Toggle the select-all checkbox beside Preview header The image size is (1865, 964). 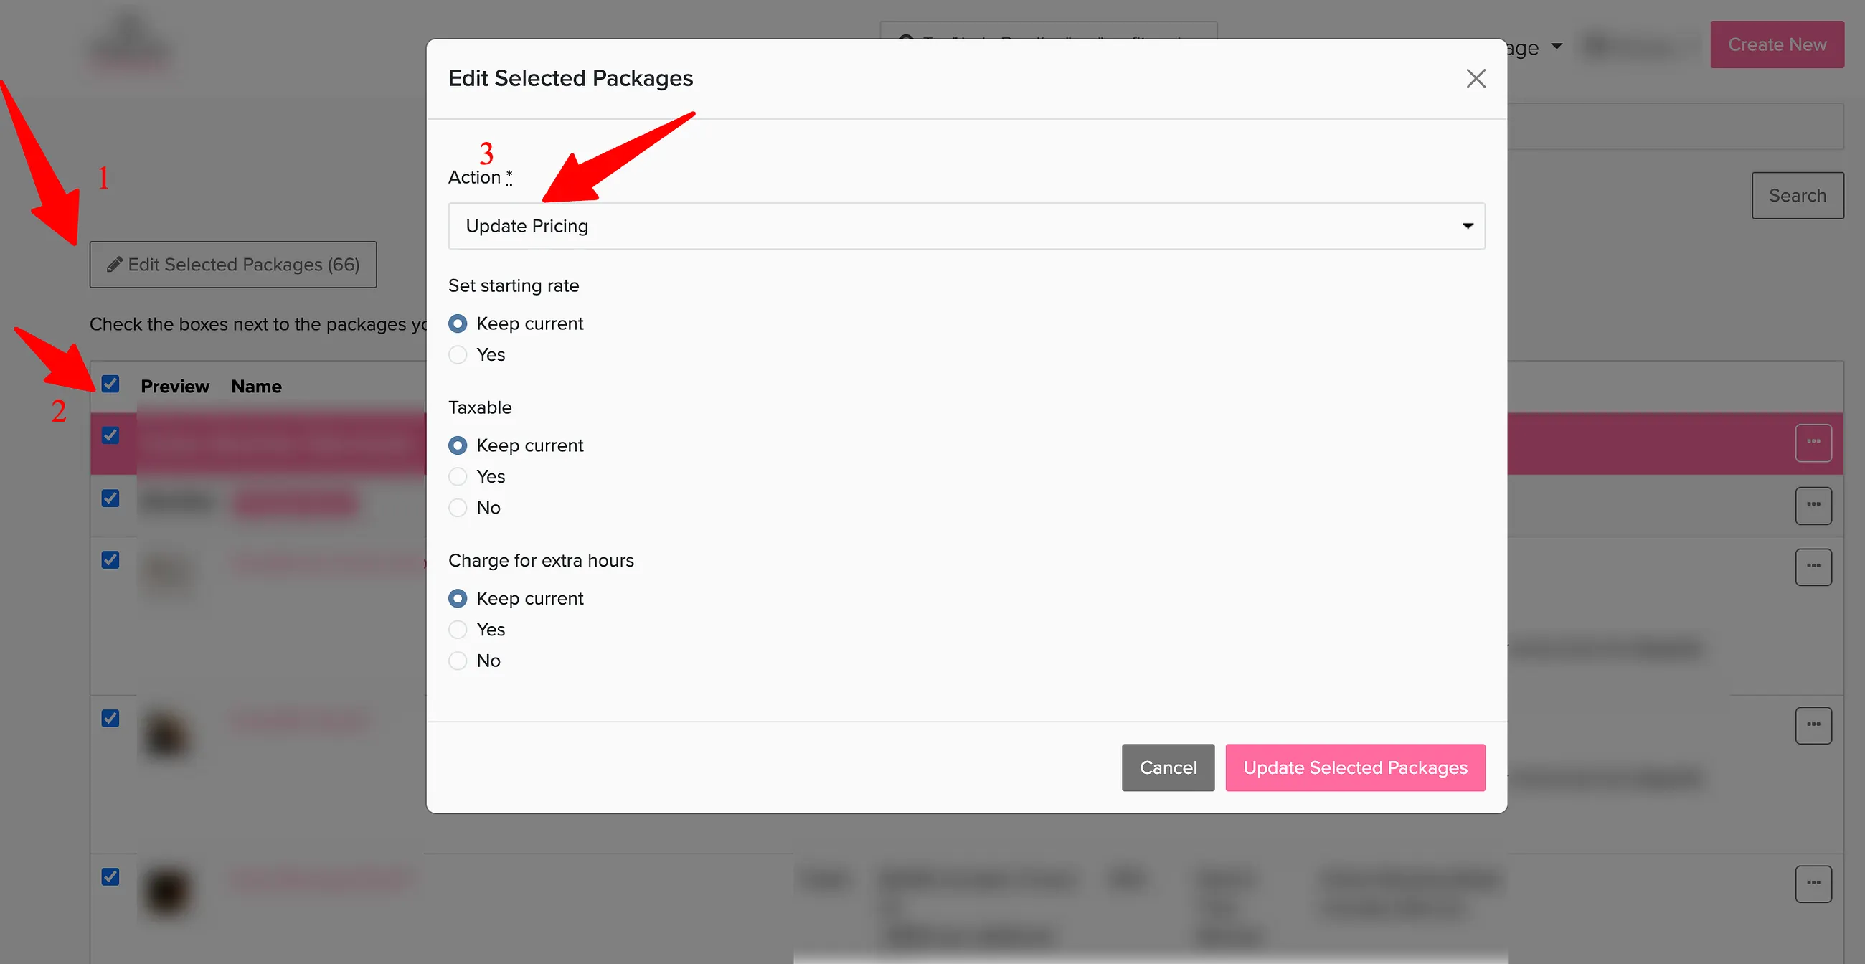110,384
